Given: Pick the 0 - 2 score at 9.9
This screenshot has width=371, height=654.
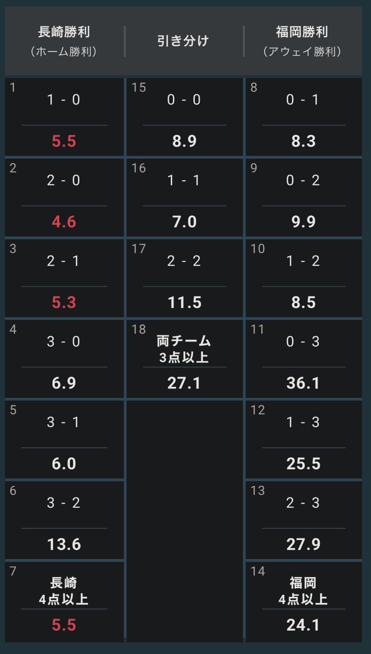Looking at the screenshot, I should (304, 198).
